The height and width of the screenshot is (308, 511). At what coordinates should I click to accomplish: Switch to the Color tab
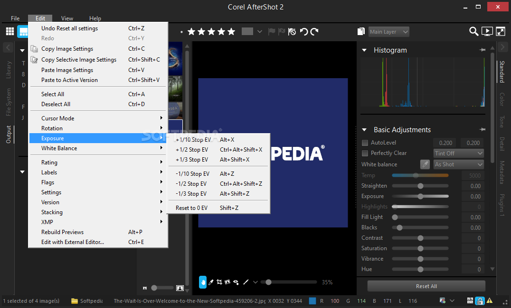tap(502, 100)
